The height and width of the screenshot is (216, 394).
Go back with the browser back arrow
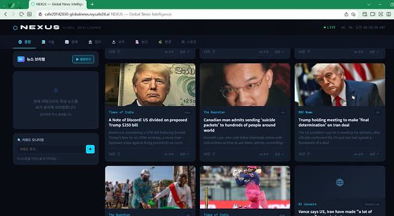5,14
